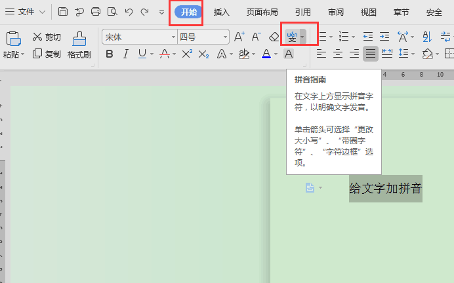The image size is (454, 283).
Task: Click the paragraph layout icon beside text
Action: pyautogui.click(x=310, y=187)
